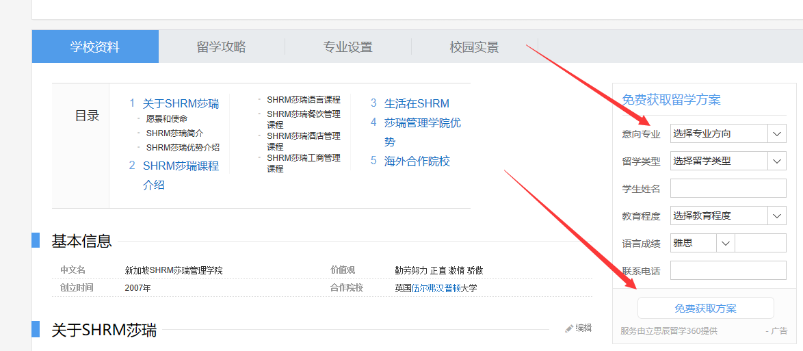The height and width of the screenshot is (351, 803).
Task: Select the 选择教育程度 combo box
Action: coord(728,216)
